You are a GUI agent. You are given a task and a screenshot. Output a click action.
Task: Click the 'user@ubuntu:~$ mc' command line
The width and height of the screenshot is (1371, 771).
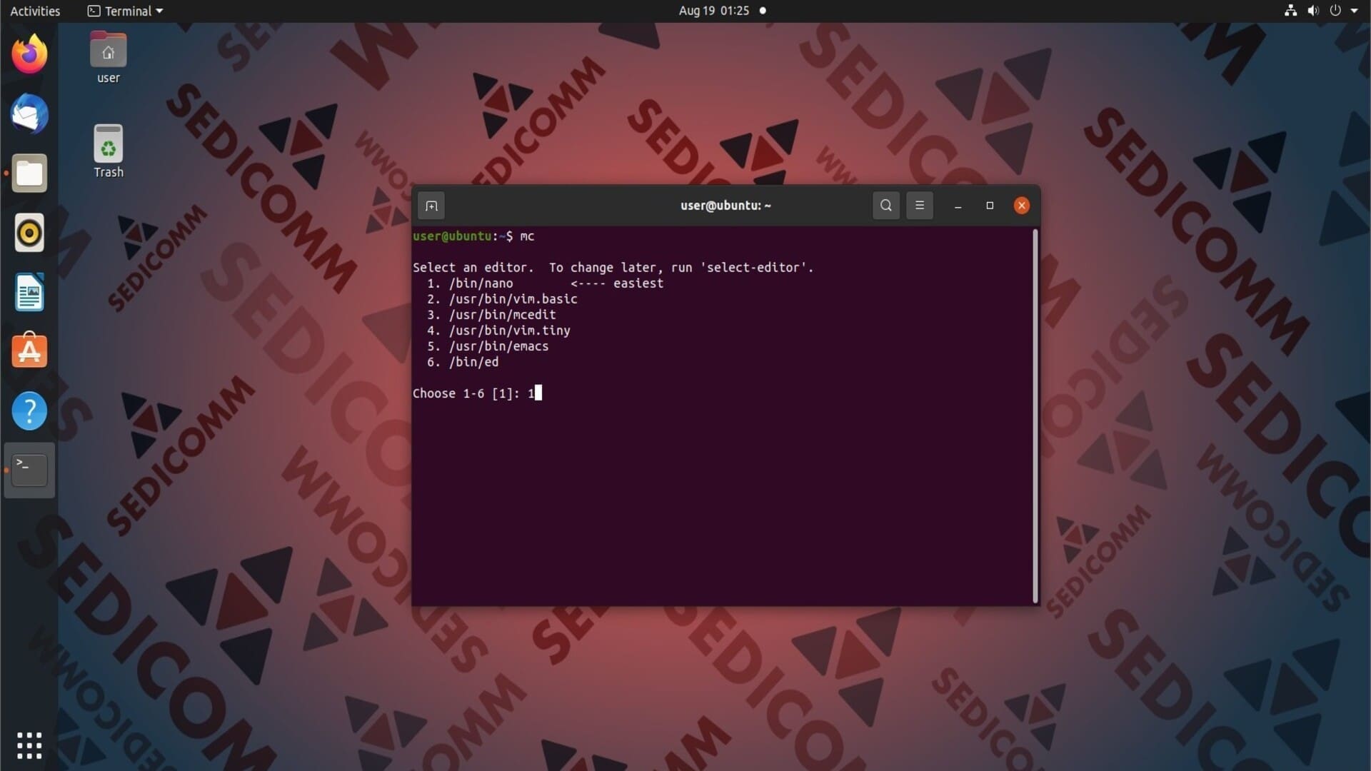(x=473, y=236)
